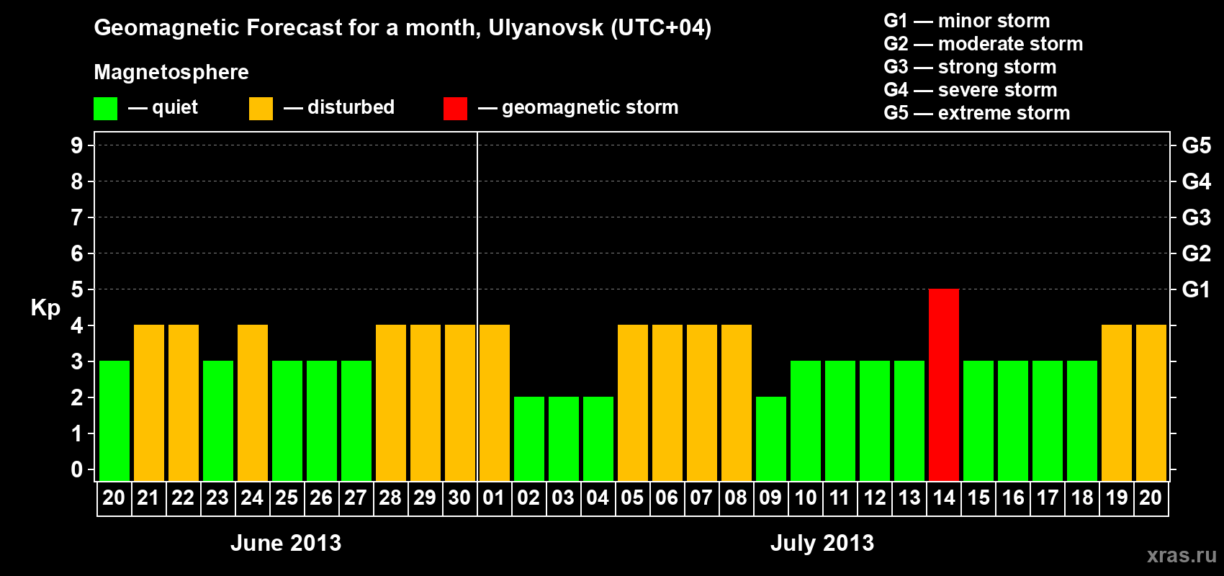Viewport: 1224px width, 576px height.
Task: Click the G2 label on right axis
Action: coord(1197,253)
